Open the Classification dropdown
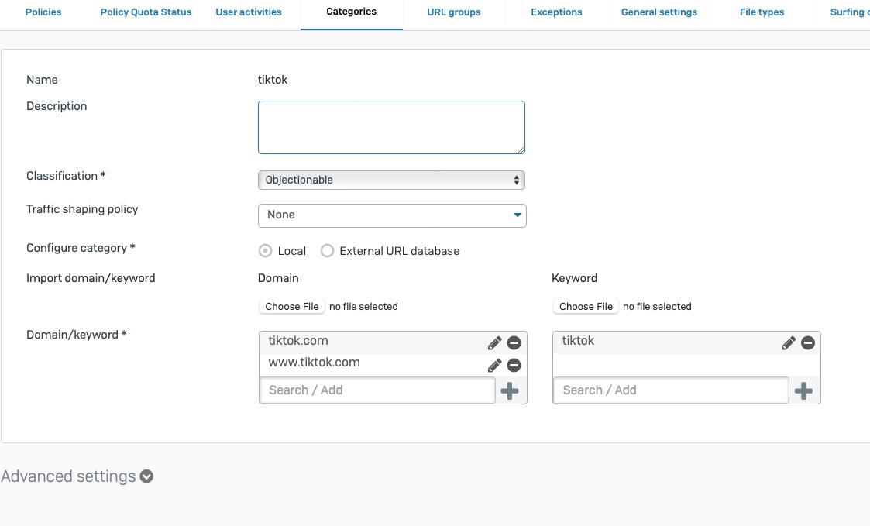Screen dimensions: 870x526 391,180
